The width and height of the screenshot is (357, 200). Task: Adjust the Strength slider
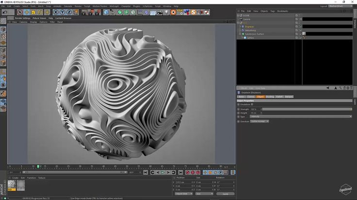coord(307,109)
